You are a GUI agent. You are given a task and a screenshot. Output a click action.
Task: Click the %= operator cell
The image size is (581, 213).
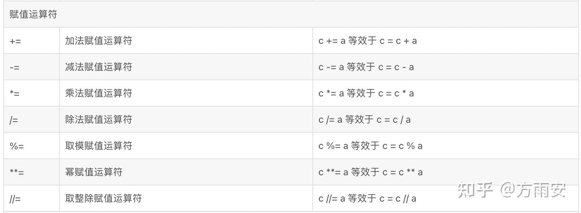[17, 146]
